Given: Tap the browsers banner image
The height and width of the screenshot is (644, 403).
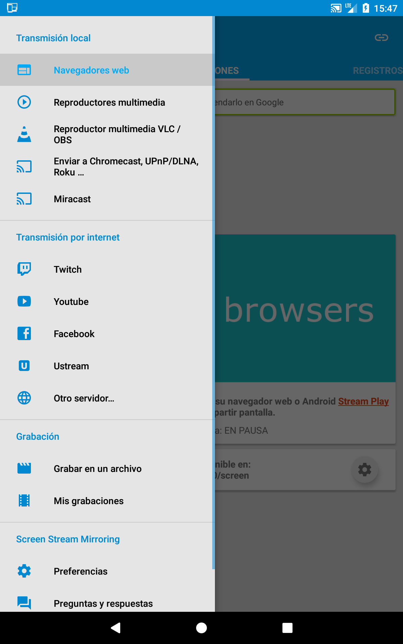Looking at the screenshot, I should [x=305, y=308].
